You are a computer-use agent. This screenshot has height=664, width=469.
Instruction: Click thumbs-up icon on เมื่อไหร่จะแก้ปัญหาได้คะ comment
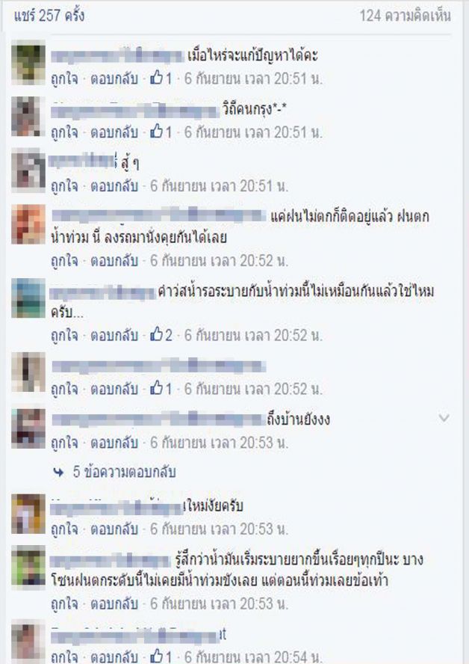pos(157,78)
